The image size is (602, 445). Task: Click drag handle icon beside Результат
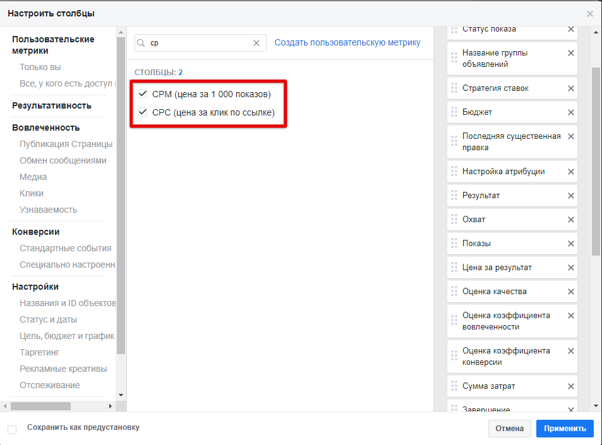click(x=454, y=196)
